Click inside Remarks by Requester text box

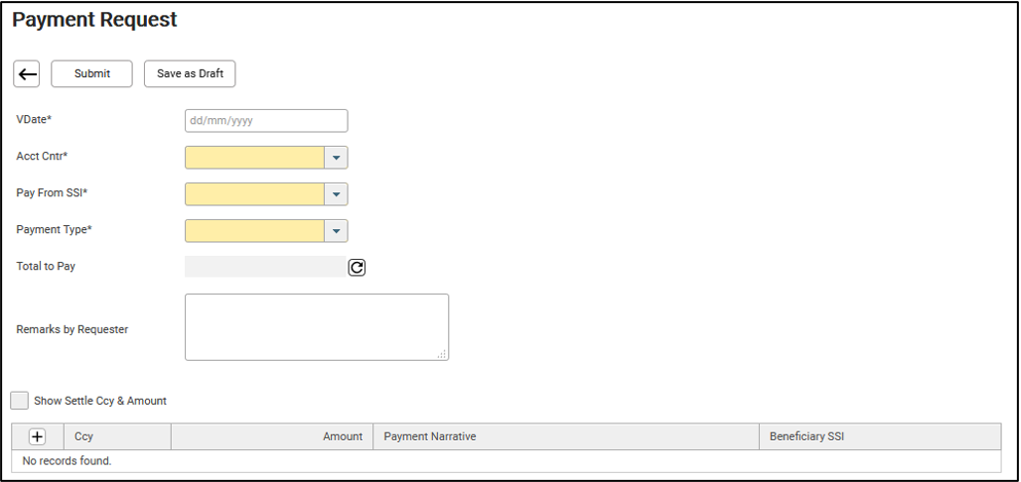317,327
